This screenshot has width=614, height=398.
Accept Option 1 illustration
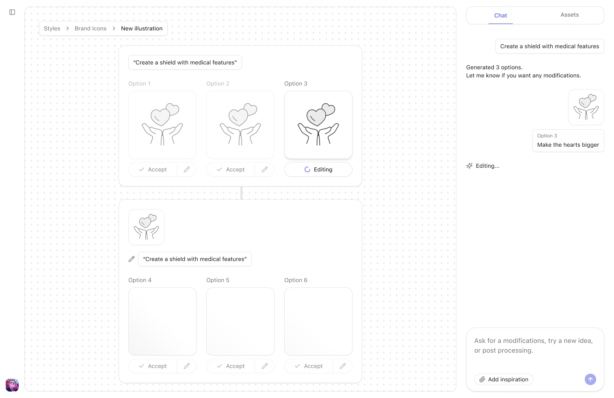tap(153, 169)
